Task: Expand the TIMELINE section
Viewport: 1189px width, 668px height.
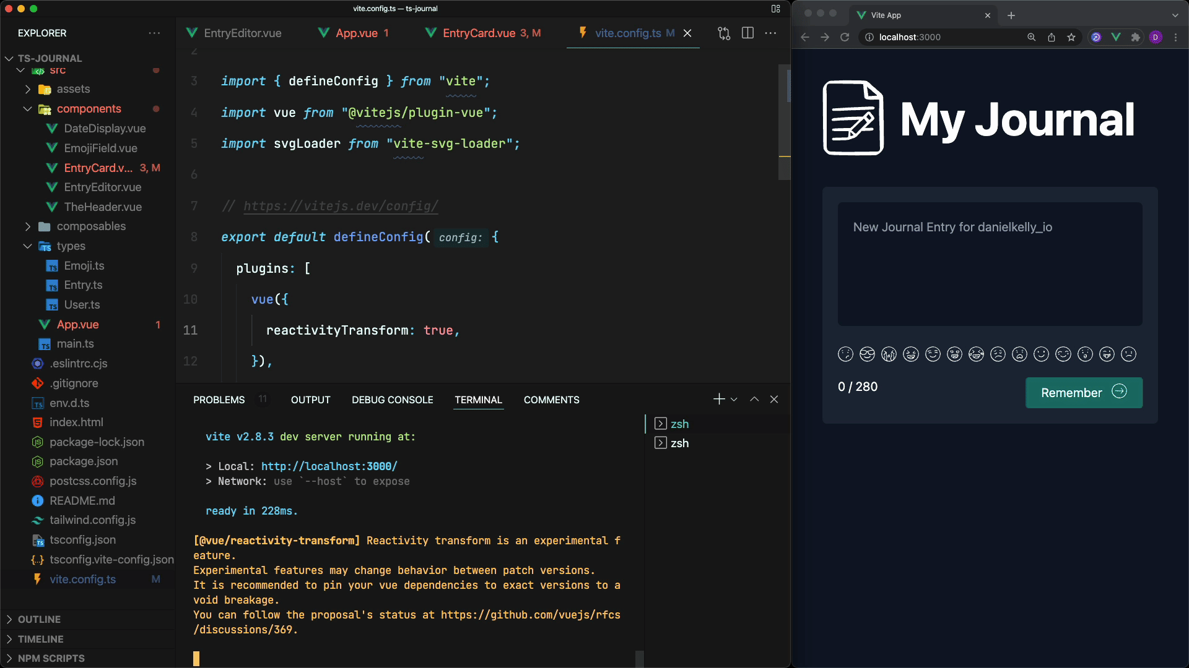Action: (40, 639)
